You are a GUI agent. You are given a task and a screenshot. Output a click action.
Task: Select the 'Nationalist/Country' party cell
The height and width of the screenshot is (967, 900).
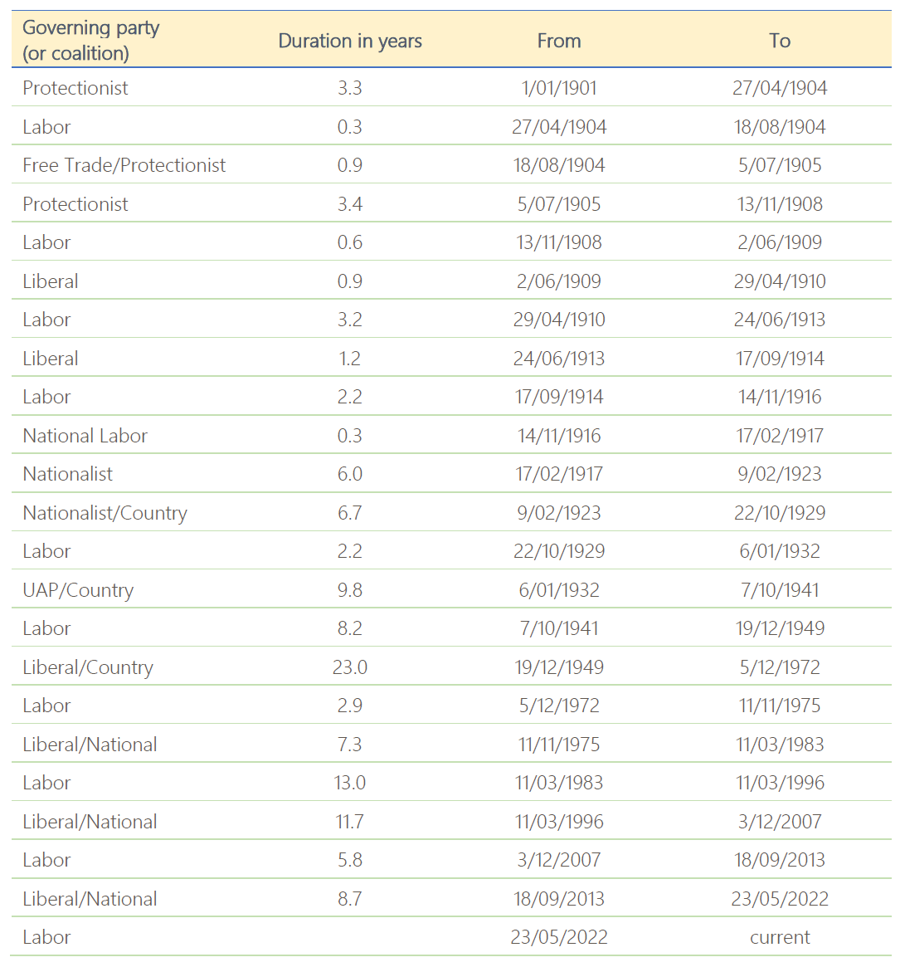pos(105,513)
